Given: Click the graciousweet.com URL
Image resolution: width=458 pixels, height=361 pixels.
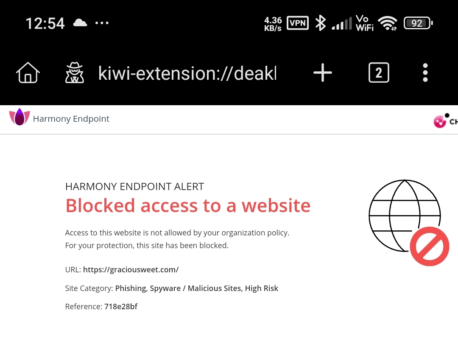Looking at the screenshot, I should pos(131,269).
